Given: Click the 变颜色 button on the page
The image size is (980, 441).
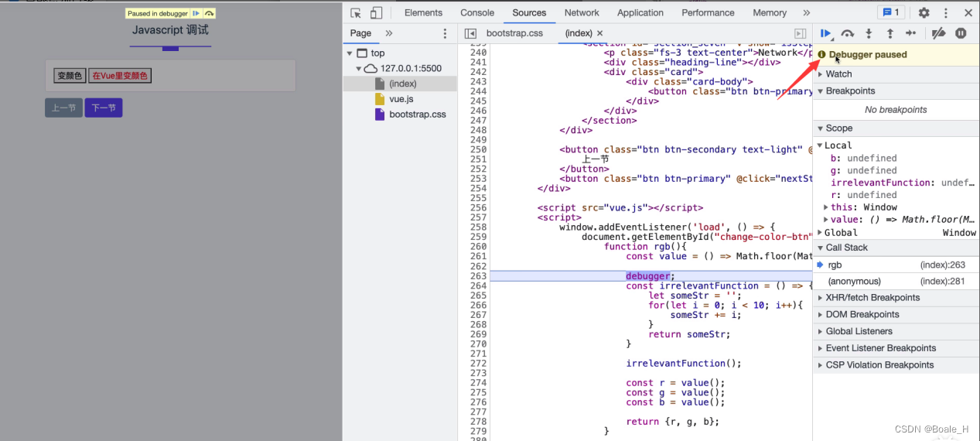Looking at the screenshot, I should [70, 76].
